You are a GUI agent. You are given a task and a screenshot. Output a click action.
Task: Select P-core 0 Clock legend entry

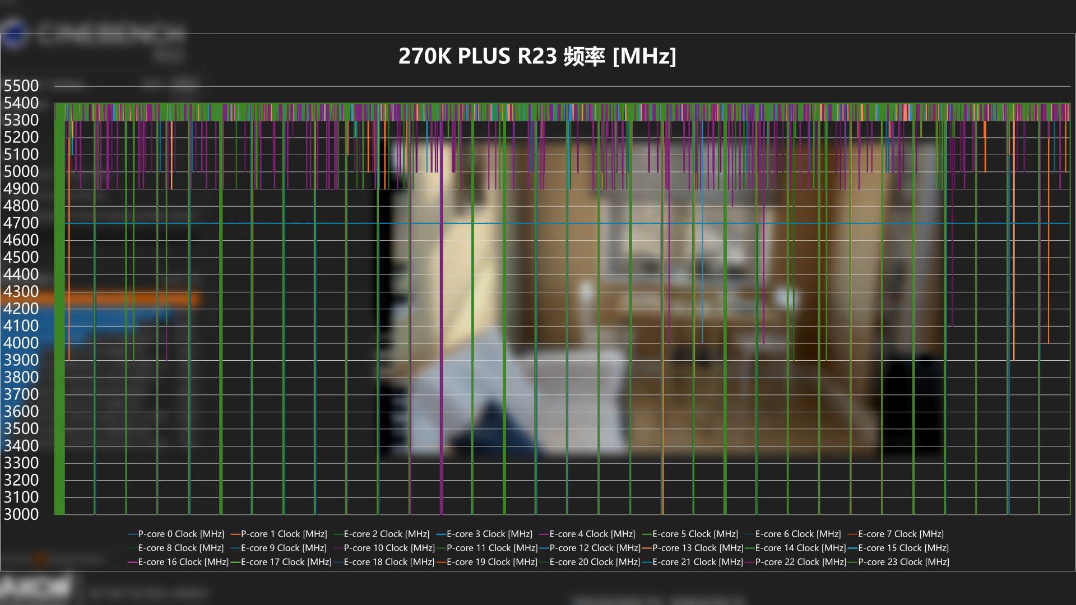tap(180, 534)
